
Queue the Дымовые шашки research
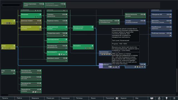click(57, 59)
